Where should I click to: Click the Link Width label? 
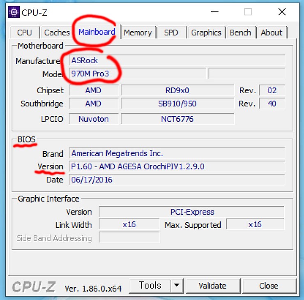click(x=74, y=225)
